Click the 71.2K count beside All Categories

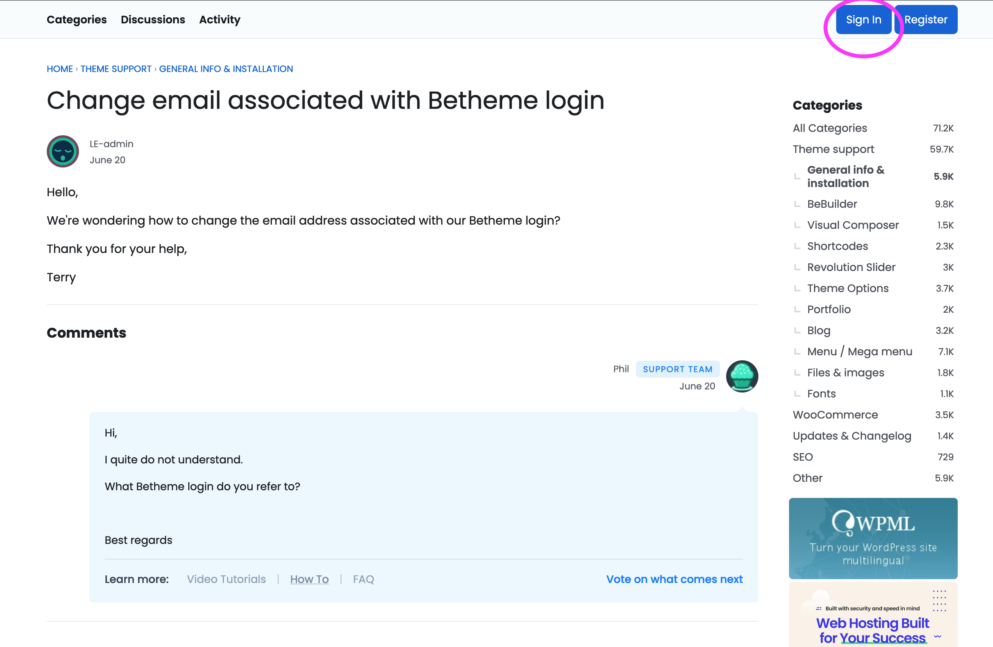pyautogui.click(x=943, y=128)
